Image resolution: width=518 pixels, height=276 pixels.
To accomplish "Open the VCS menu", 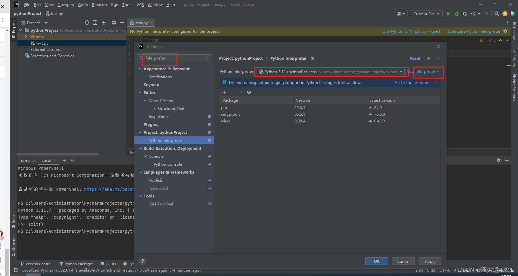I will [140, 4].
